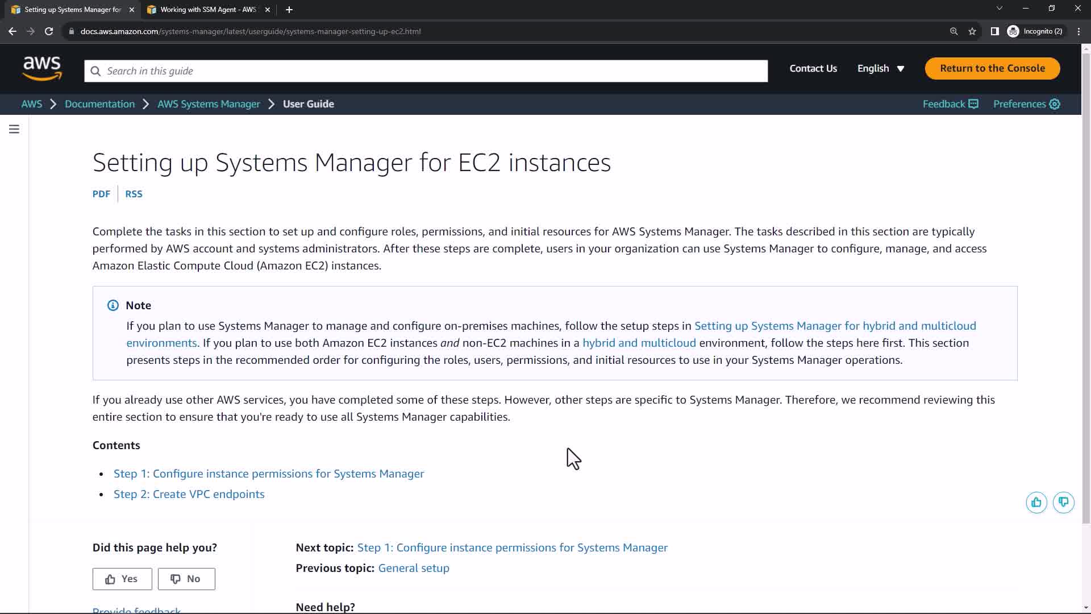Answer Yes to page helpfulness
The image size is (1091, 614).
coord(122,579)
